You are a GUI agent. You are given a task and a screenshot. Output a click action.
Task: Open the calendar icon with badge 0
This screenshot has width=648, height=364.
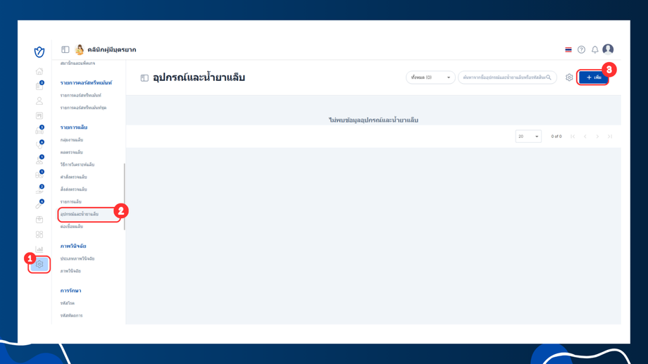[x=39, y=86]
